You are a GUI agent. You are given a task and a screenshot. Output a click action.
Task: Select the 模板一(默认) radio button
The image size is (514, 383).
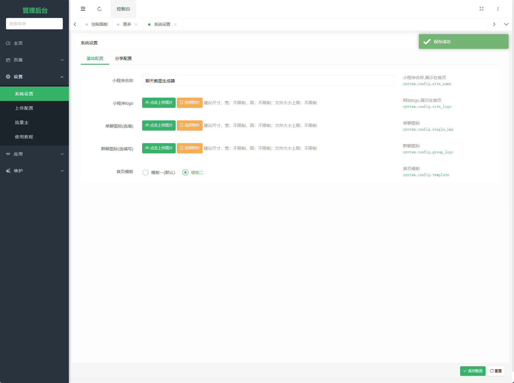[x=145, y=172]
